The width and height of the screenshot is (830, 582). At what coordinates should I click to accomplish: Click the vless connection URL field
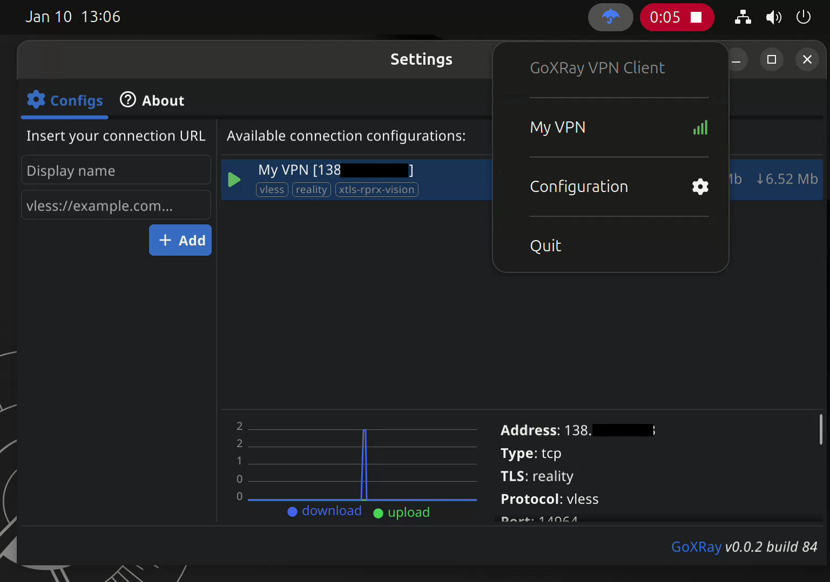click(x=116, y=206)
